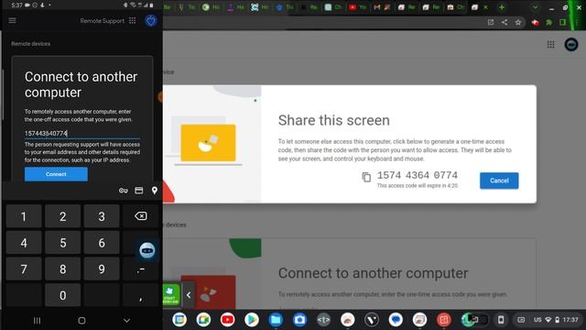Image resolution: width=586 pixels, height=330 pixels.
Task: Close the active browser tab
Action: 485,7
